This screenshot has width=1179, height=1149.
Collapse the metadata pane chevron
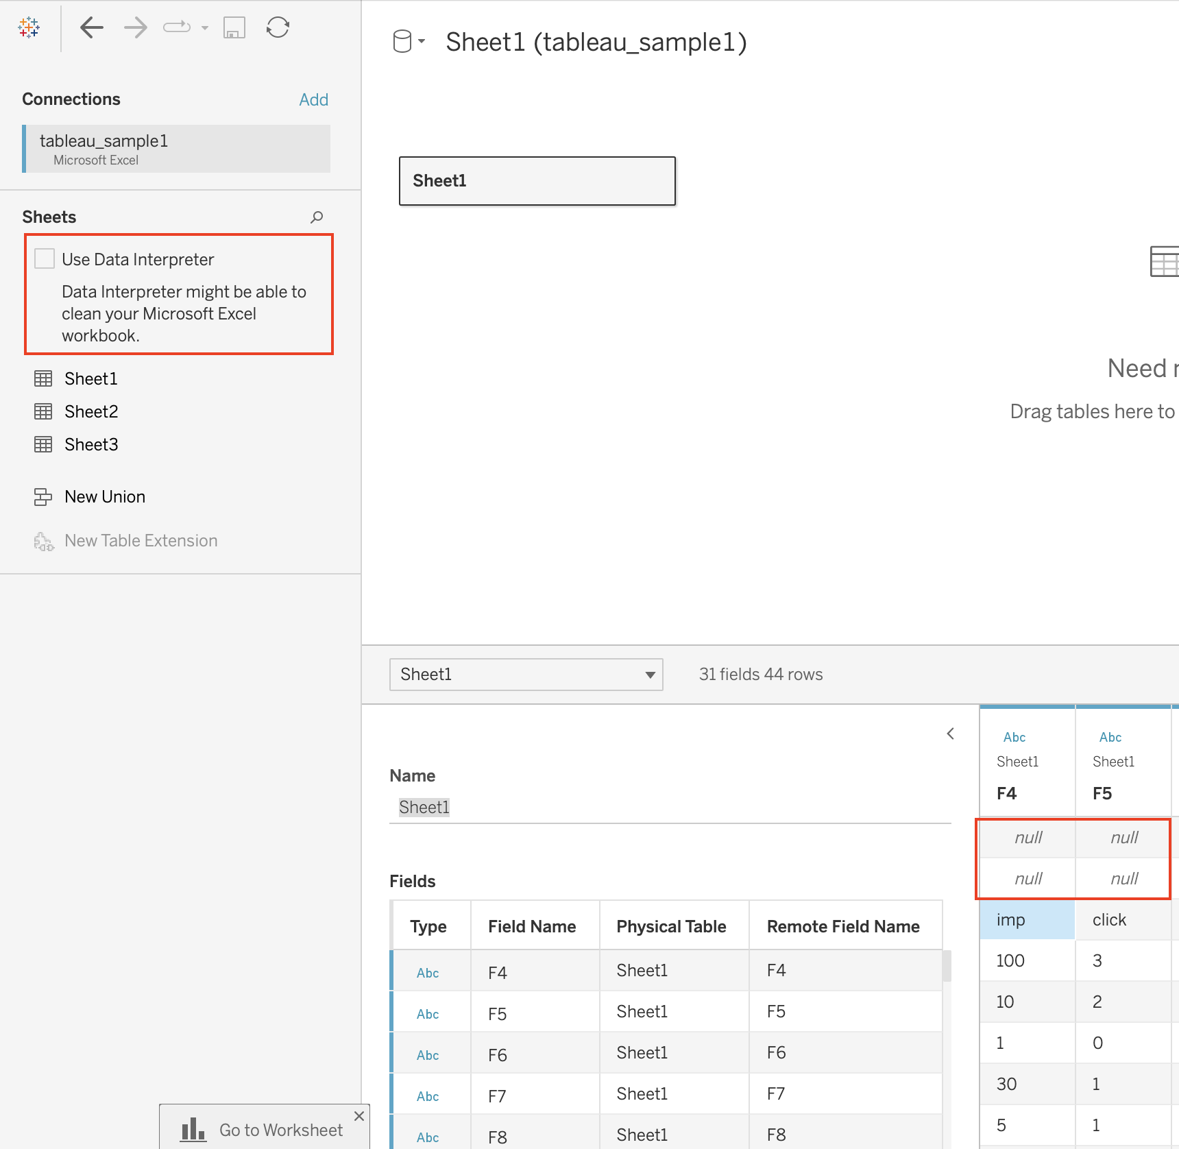pyautogui.click(x=950, y=734)
